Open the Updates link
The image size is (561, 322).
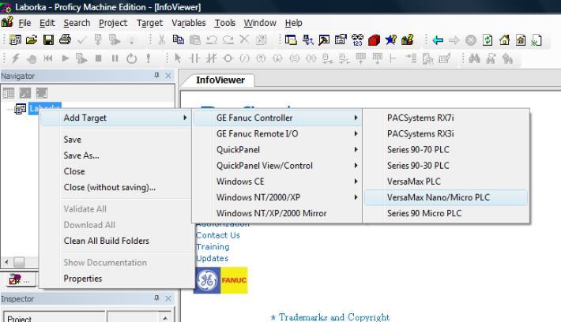point(213,258)
